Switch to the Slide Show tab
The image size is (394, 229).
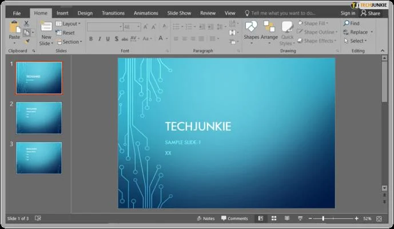click(179, 13)
